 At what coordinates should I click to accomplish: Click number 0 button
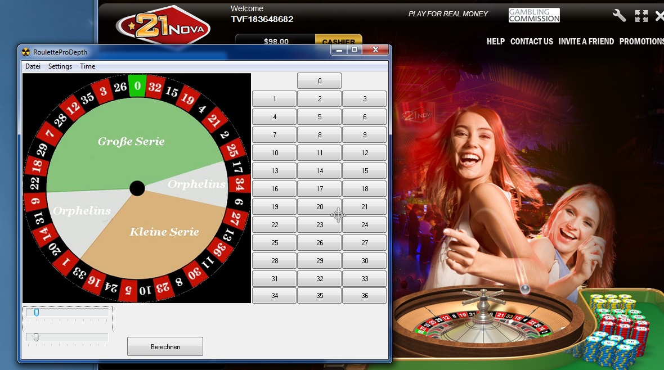point(319,81)
